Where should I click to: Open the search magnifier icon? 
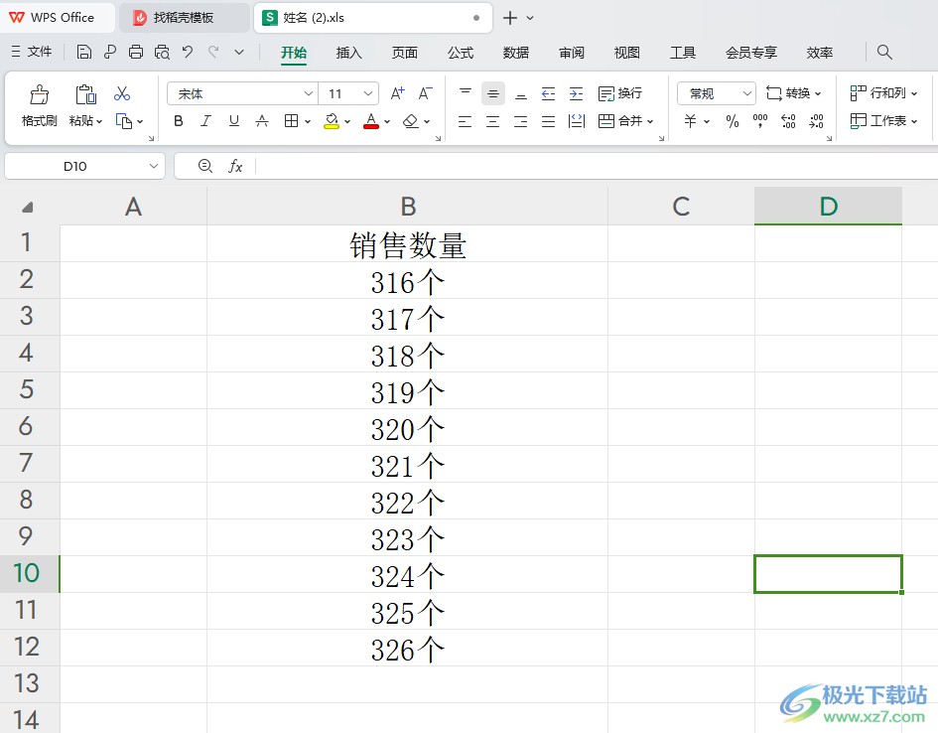click(x=884, y=53)
